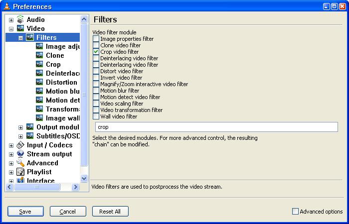Click the Audio category speaker icon
This screenshot has height=224, width=349.
click(20, 19)
